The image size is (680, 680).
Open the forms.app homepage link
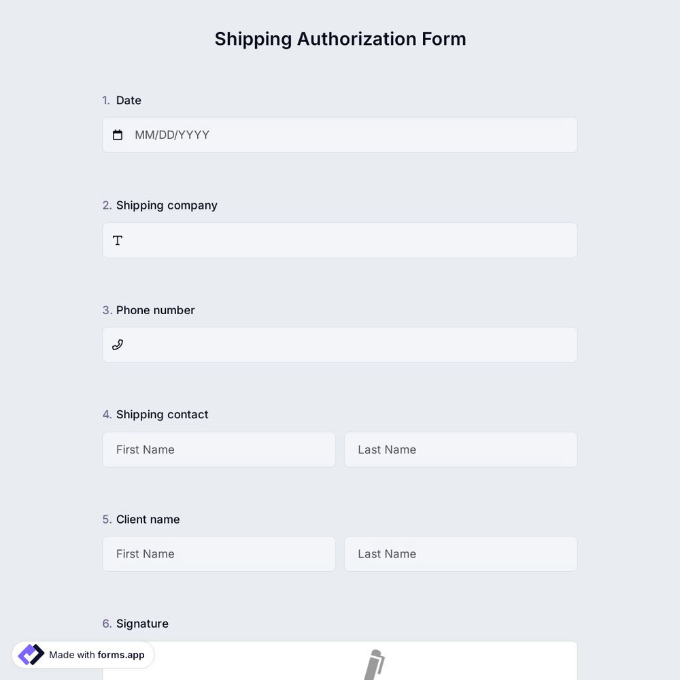tap(120, 655)
